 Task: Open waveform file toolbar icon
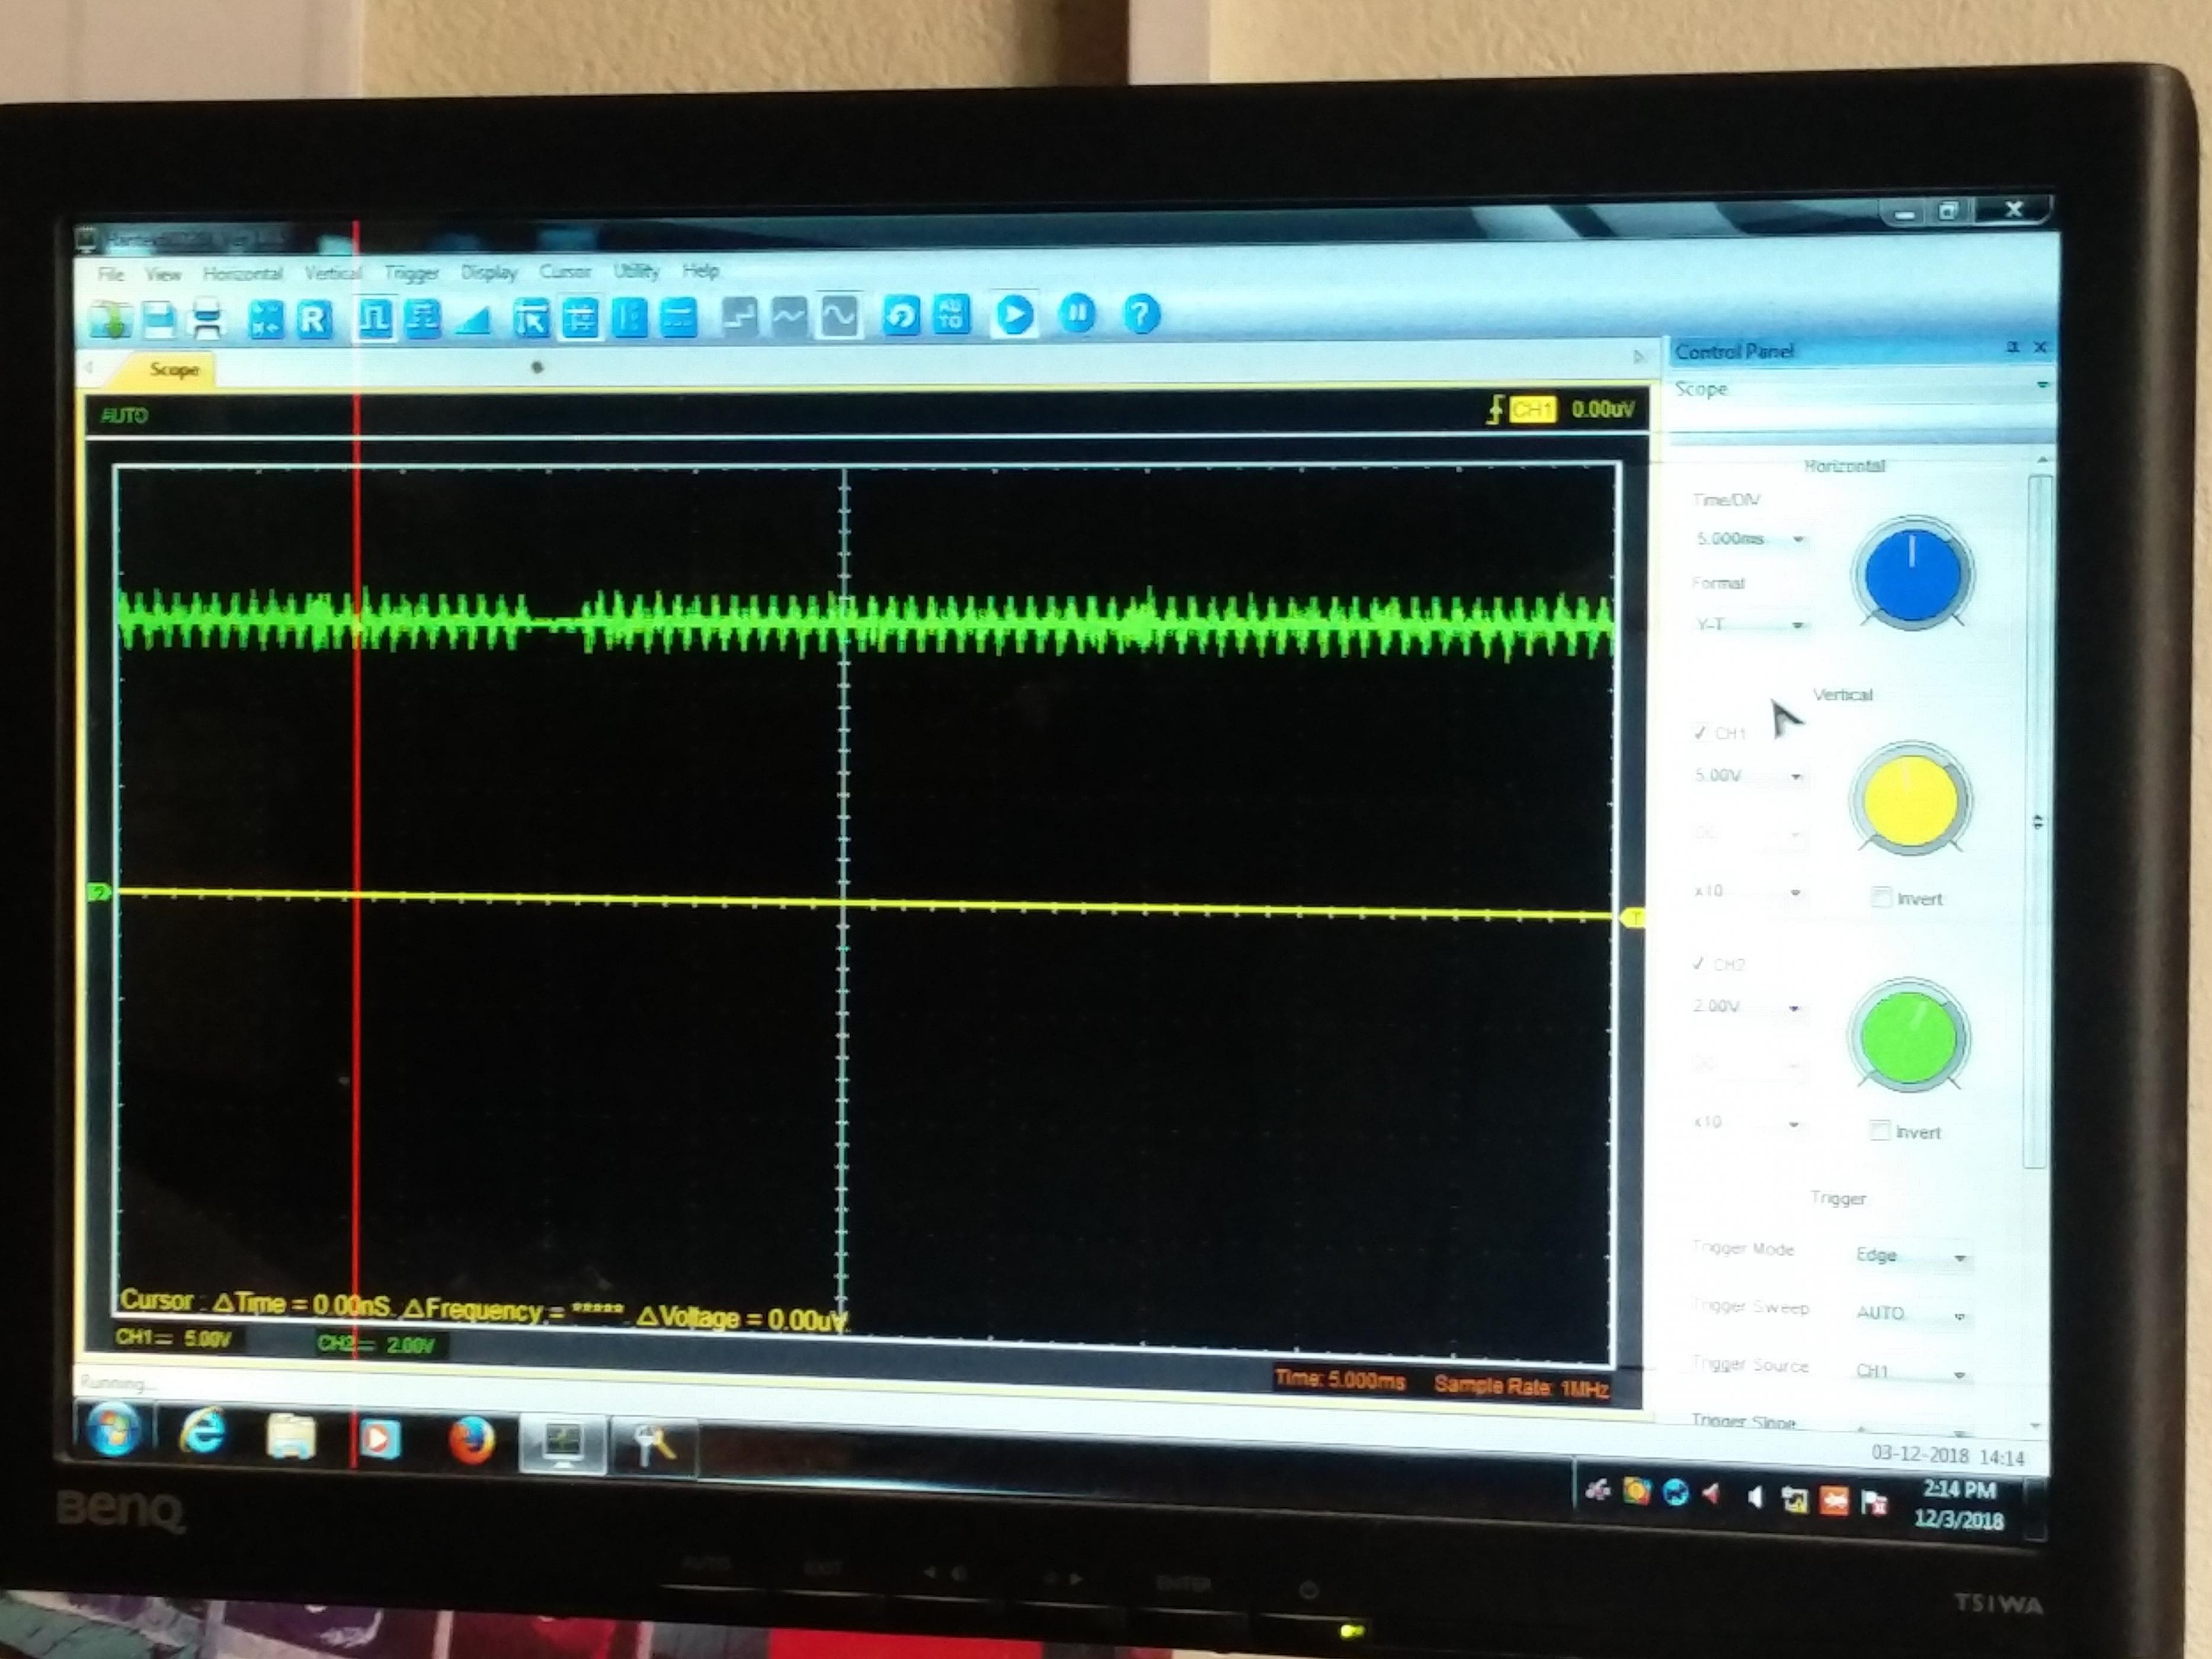(109, 319)
